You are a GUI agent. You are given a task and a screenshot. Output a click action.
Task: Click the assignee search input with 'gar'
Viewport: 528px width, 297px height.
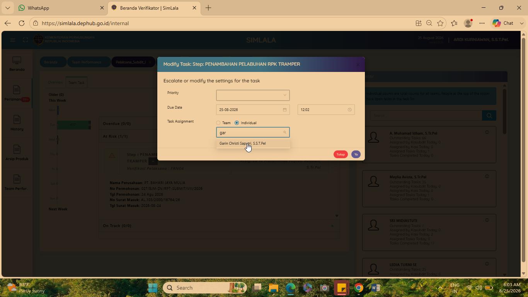[x=253, y=133]
